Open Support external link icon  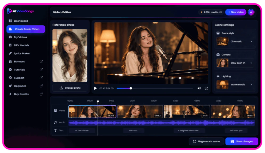coord(41,78)
